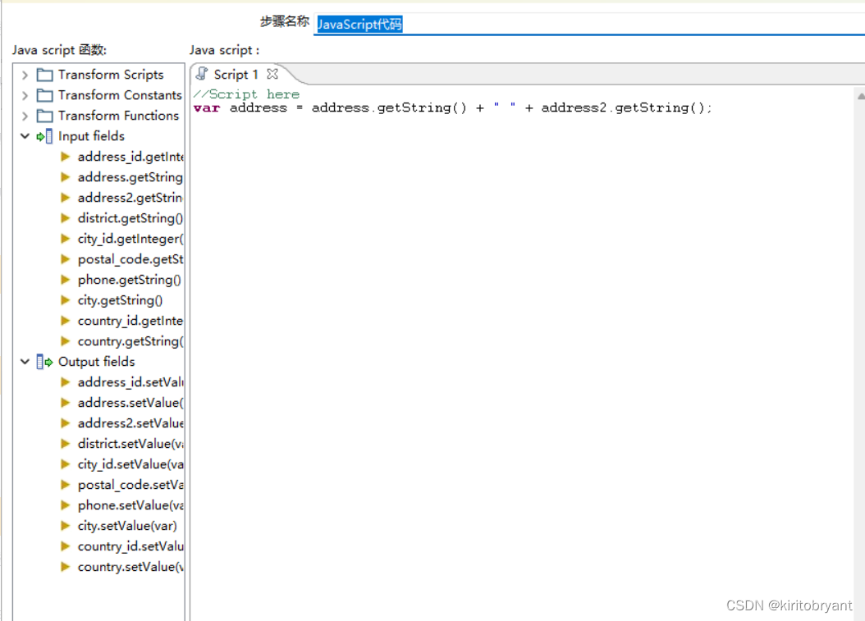This screenshot has width=865, height=621.
Task: Click the Transform Scripts label
Action: click(x=111, y=75)
